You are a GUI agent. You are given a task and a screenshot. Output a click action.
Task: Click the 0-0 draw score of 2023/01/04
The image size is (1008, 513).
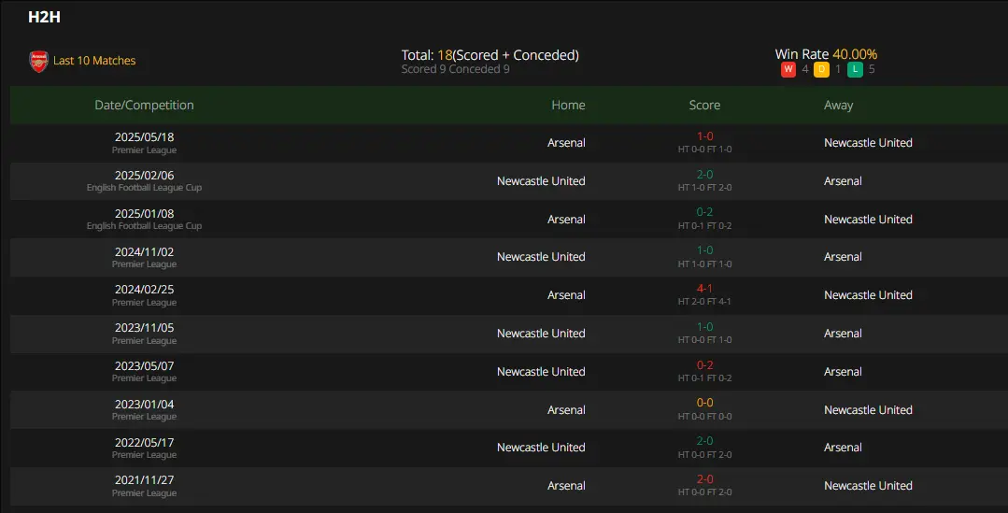pos(704,403)
